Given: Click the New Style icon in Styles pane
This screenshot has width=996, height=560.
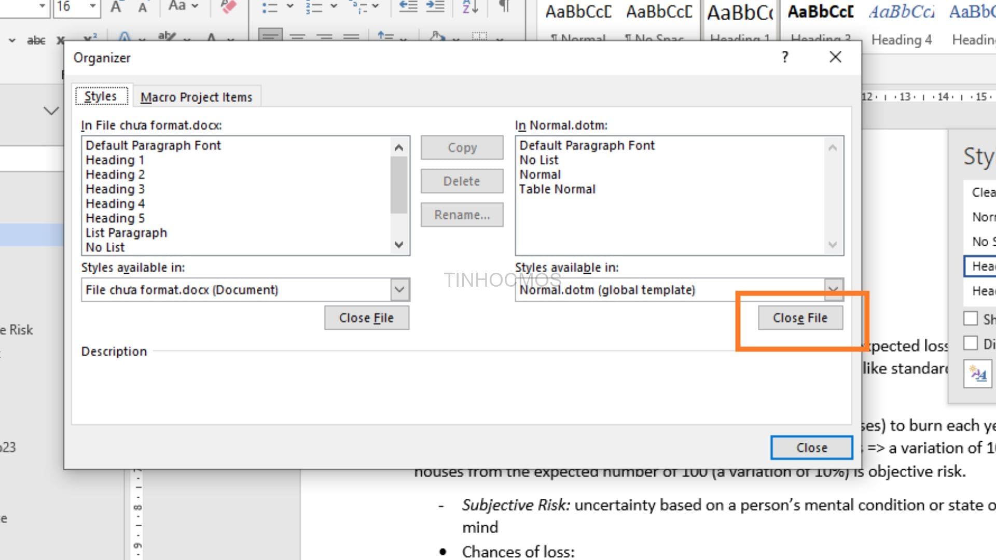Looking at the screenshot, I should point(978,374).
